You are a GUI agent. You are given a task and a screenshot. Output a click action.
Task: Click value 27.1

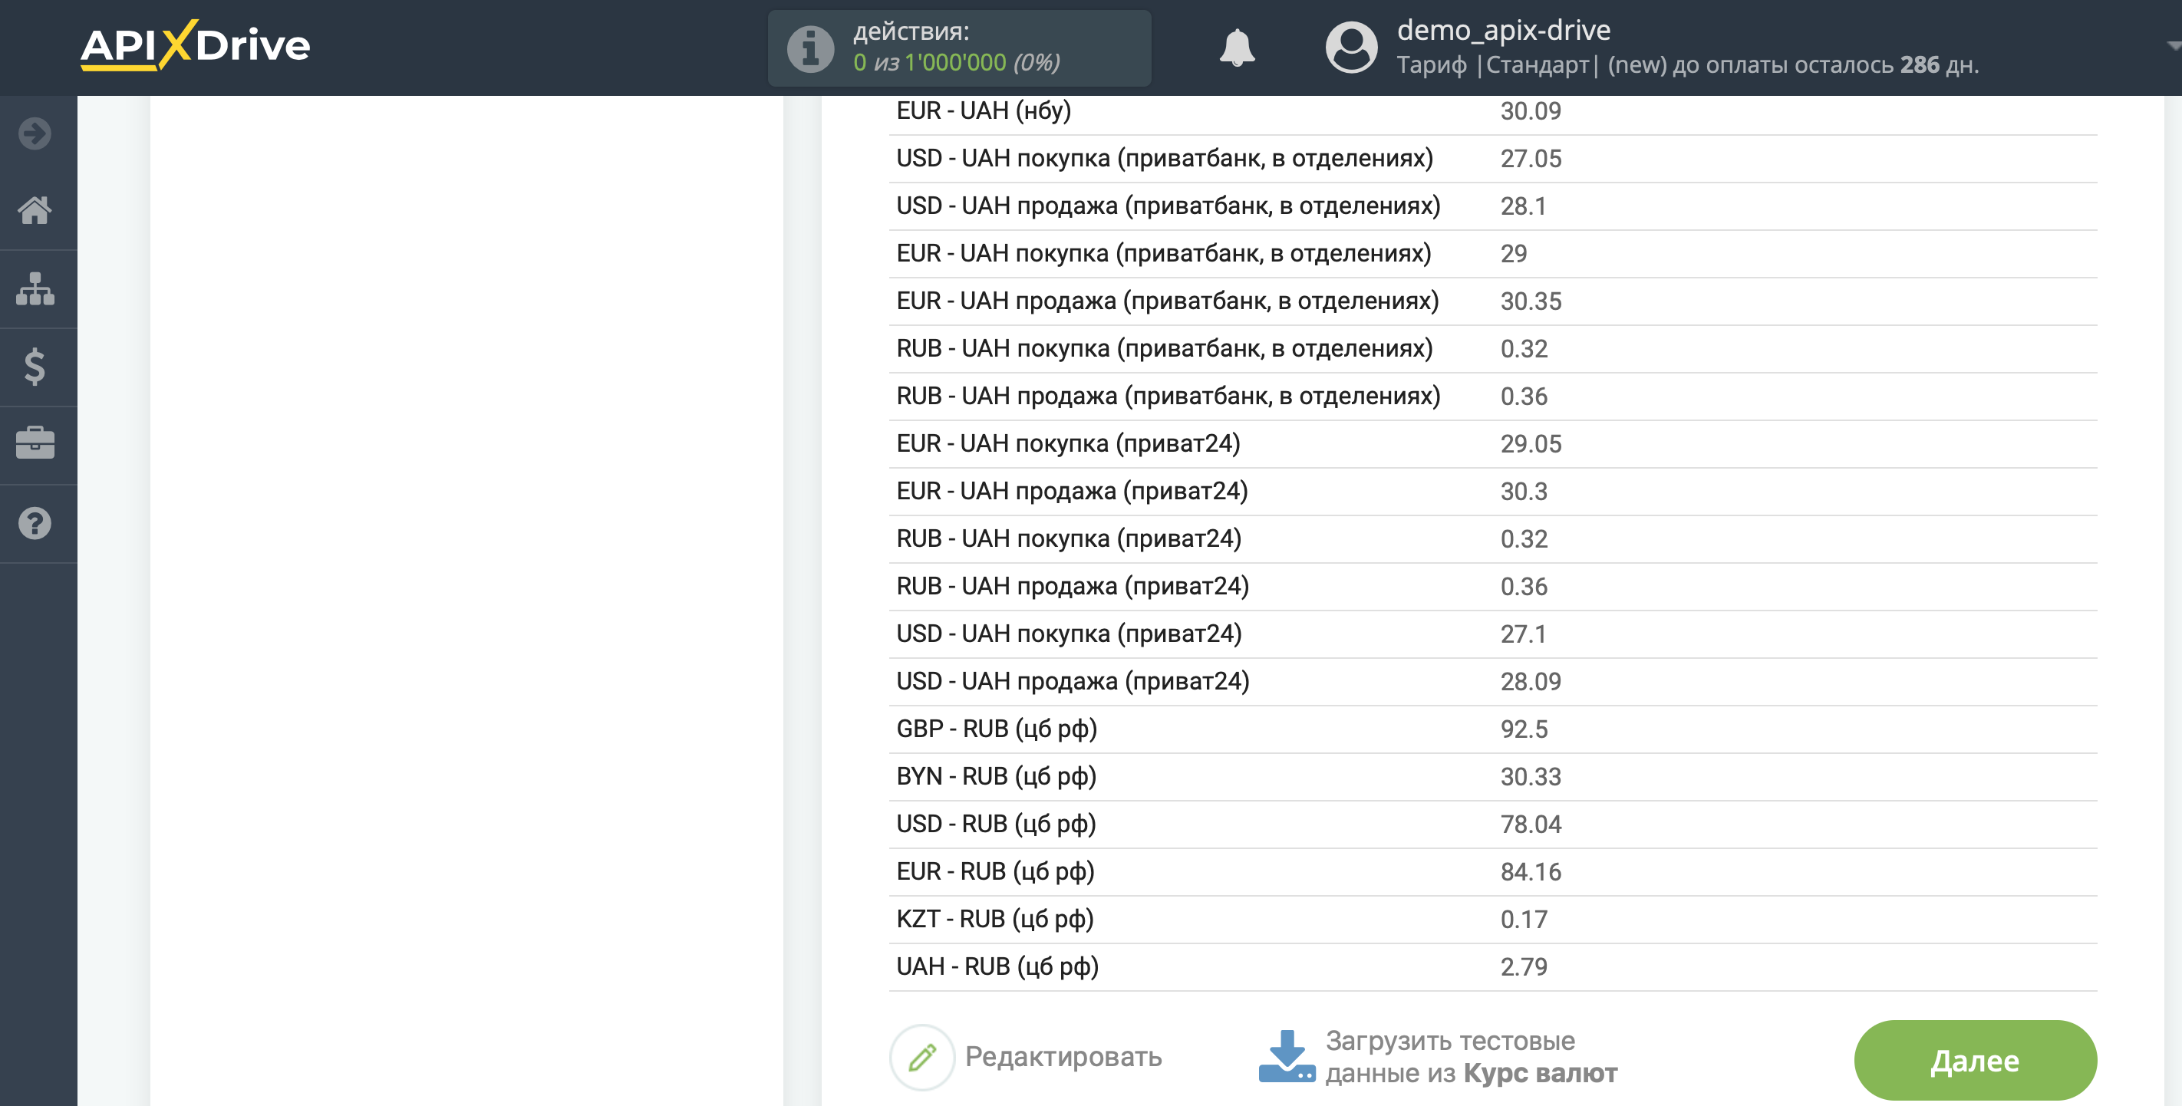coord(1523,634)
